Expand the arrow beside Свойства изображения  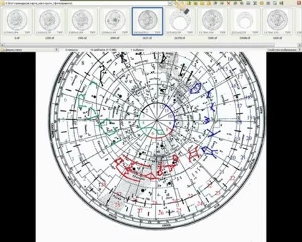pyautogui.click(x=300, y=50)
